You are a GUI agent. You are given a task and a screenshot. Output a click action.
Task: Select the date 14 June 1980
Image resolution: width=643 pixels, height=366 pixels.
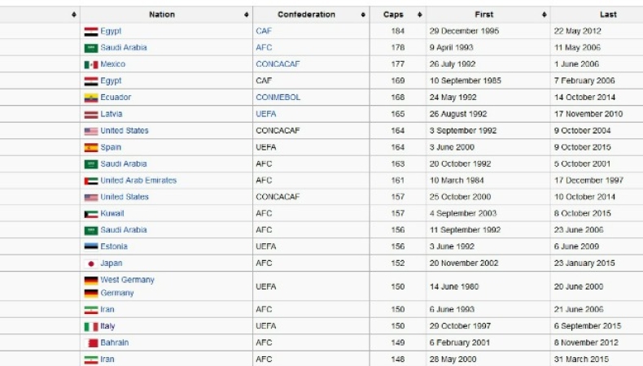454,286
